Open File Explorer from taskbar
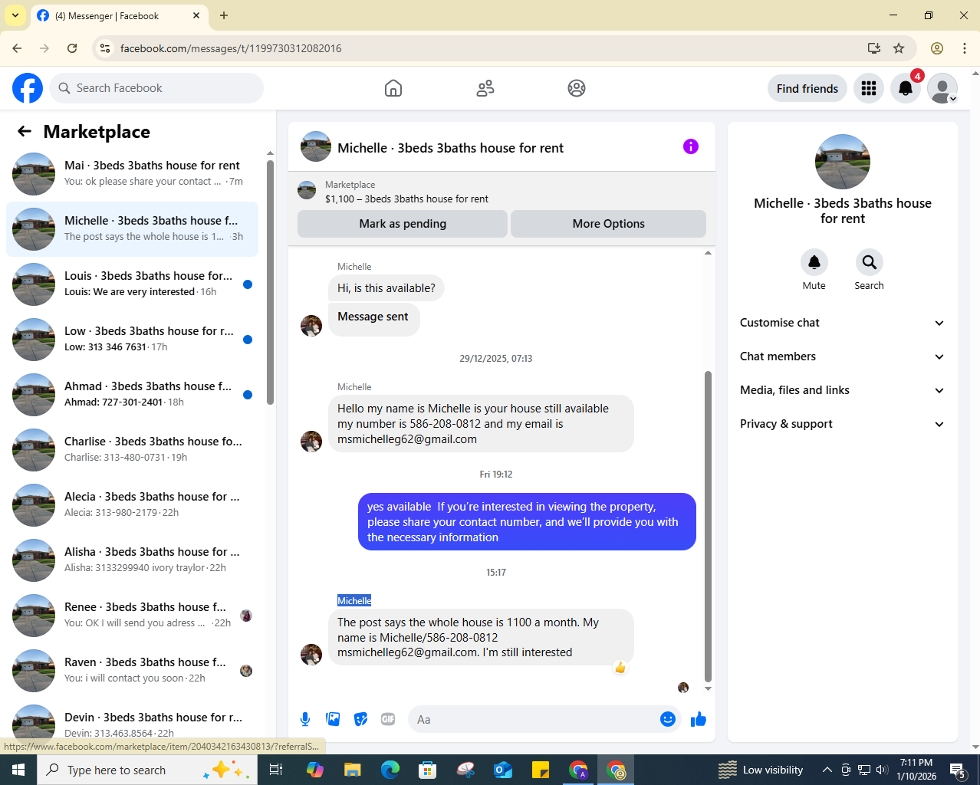Image resolution: width=980 pixels, height=785 pixels. tap(352, 770)
